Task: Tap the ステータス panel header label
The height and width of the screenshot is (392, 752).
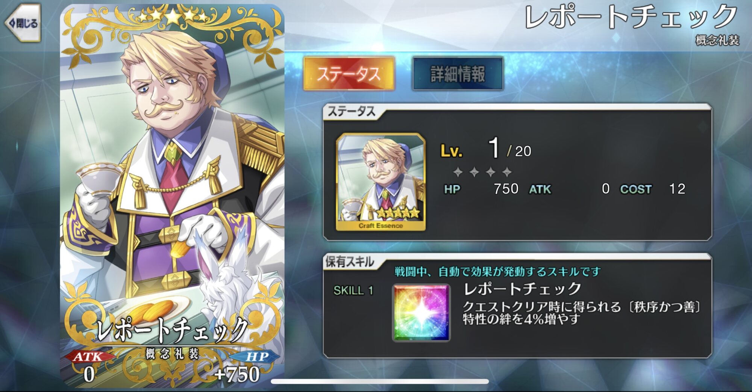Action: click(x=351, y=111)
